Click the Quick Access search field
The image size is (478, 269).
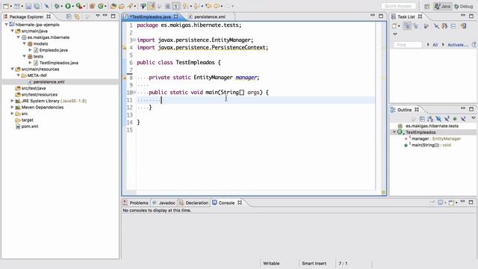pos(398,6)
